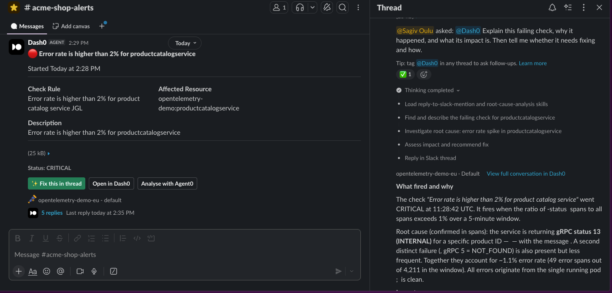
Task: Unstar the acme-shop-alerts channel
Action: (14, 7)
